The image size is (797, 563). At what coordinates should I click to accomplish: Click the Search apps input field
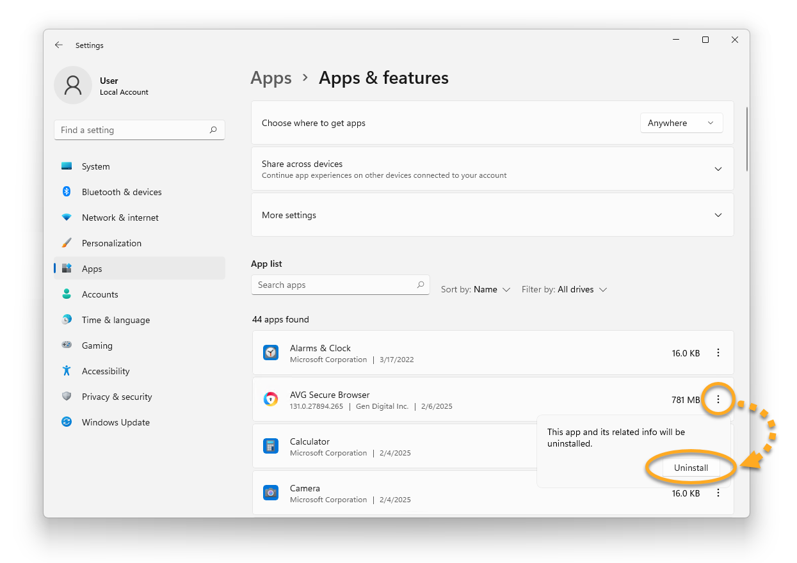333,285
